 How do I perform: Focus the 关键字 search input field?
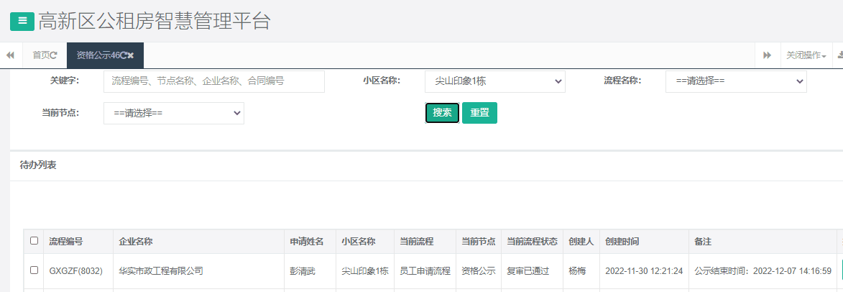(x=214, y=81)
